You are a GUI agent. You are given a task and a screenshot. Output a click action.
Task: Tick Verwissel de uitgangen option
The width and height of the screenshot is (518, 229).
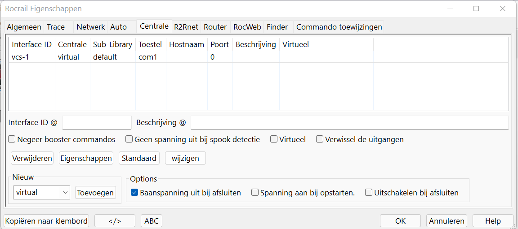pyautogui.click(x=320, y=139)
